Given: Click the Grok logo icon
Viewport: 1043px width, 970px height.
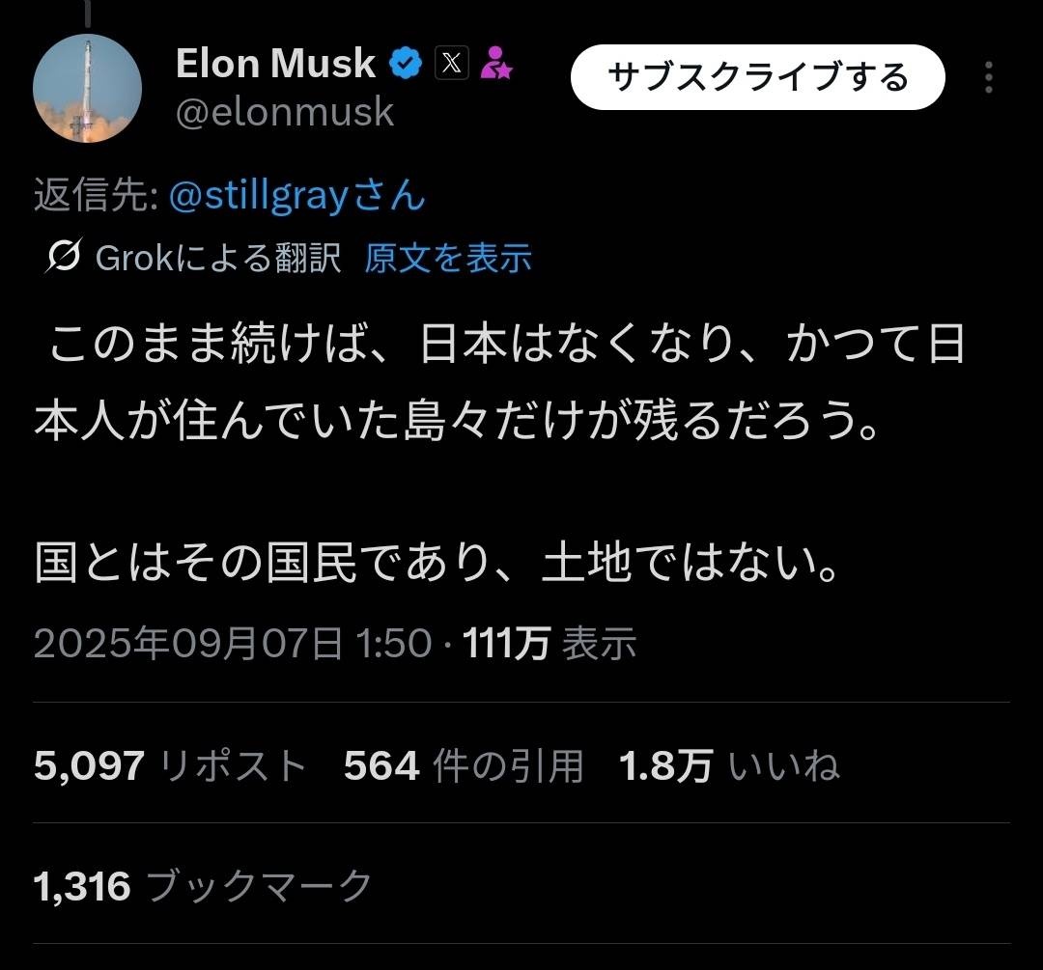Looking at the screenshot, I should pos(63,258).
